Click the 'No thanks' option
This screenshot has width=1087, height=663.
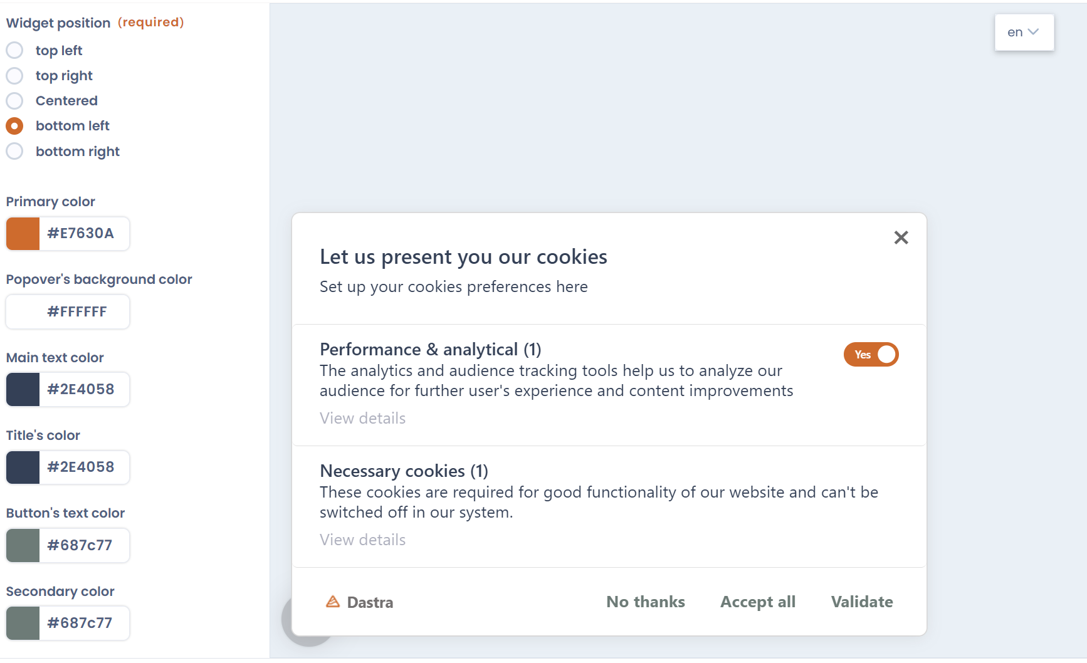point(645,602)
